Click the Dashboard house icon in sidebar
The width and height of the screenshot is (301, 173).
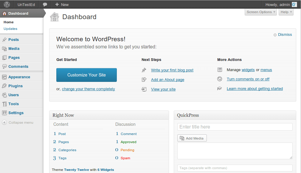[4, 13]
